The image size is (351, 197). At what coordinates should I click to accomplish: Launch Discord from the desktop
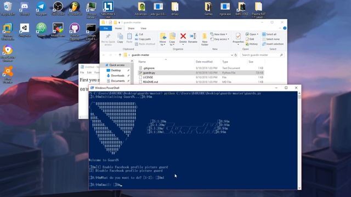(24, 9)
